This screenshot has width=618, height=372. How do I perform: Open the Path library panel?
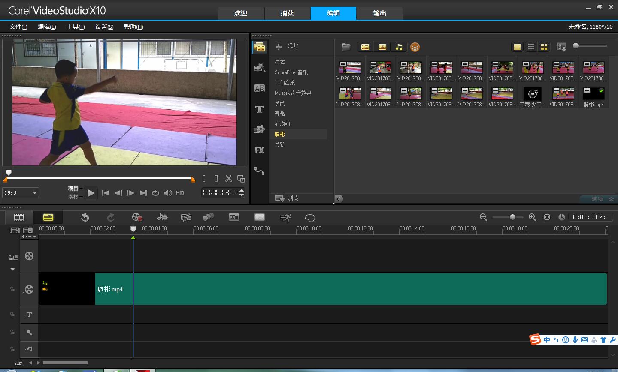[x=259, y=171]
